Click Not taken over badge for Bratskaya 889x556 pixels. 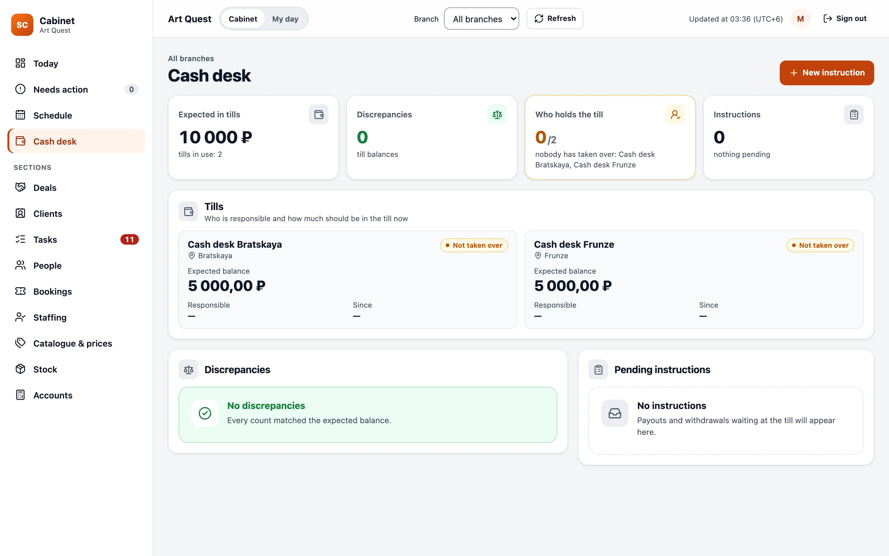point(474,245)
